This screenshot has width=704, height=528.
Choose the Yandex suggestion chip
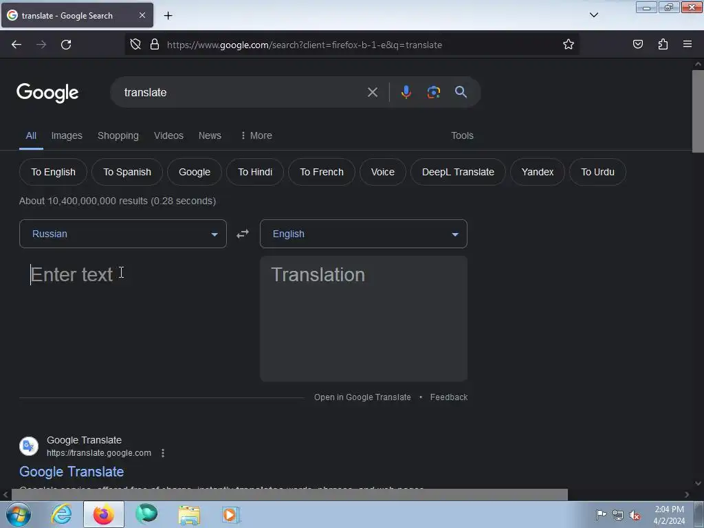click(x=538, y=172)
